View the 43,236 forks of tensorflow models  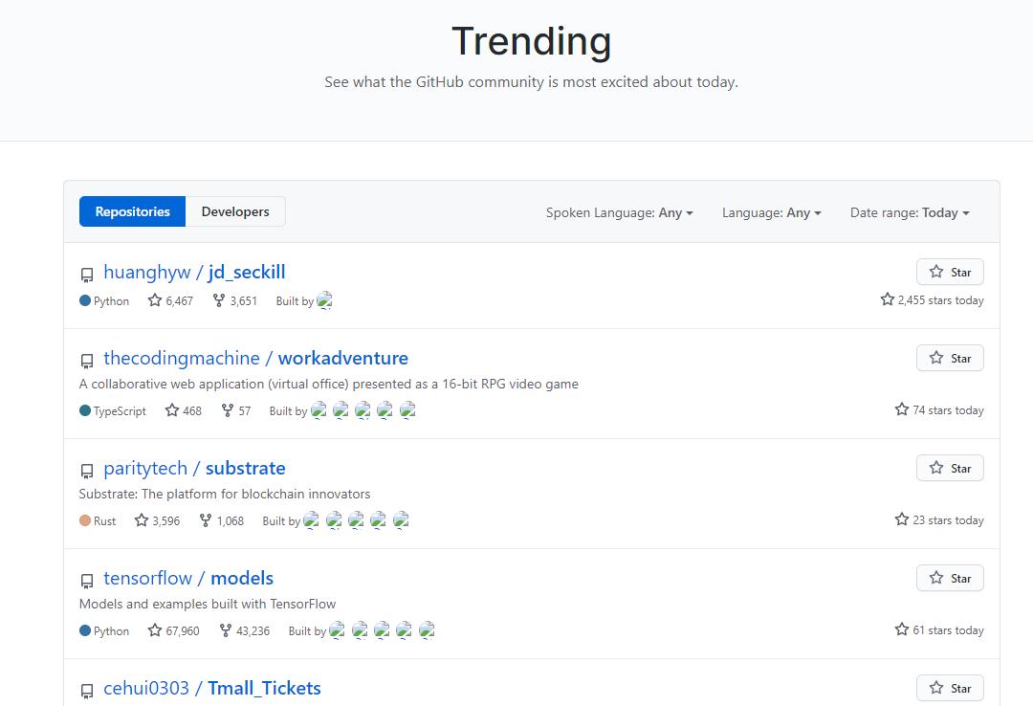245,630
